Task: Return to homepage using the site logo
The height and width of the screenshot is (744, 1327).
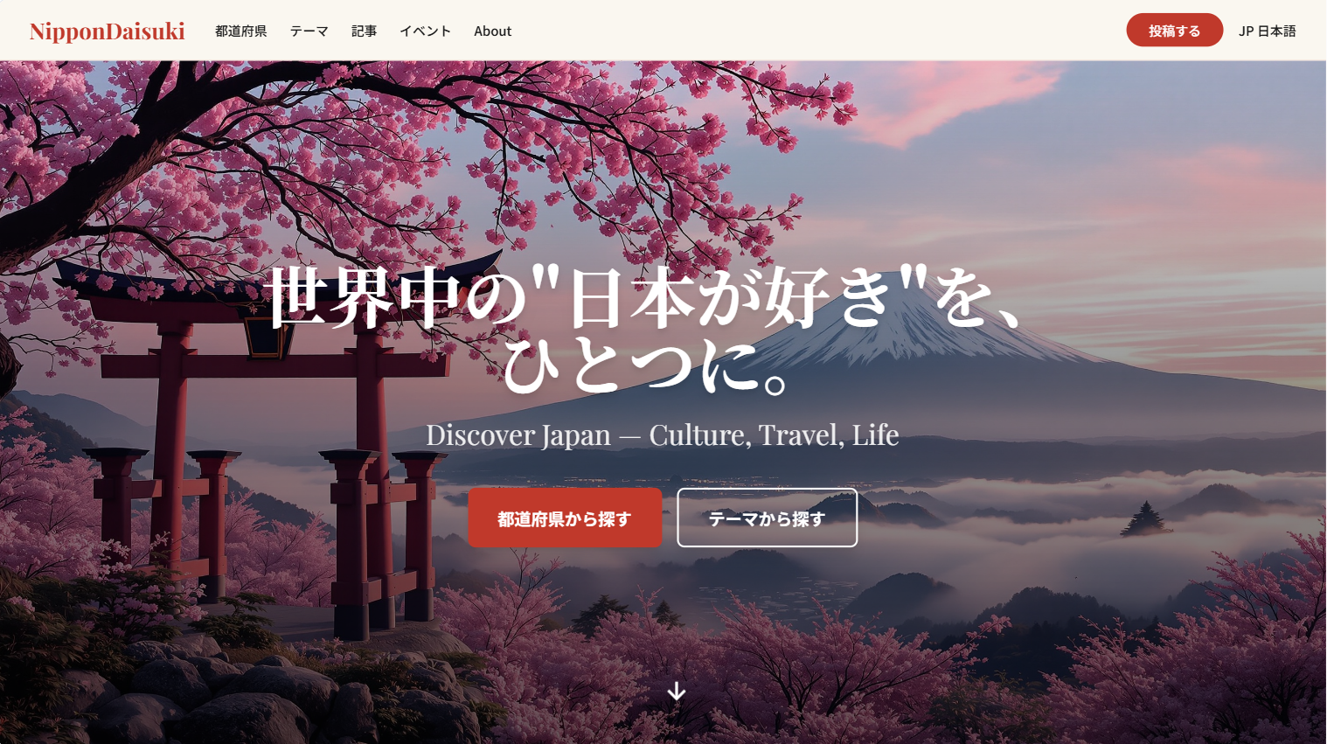Action: tap(107, 30)
